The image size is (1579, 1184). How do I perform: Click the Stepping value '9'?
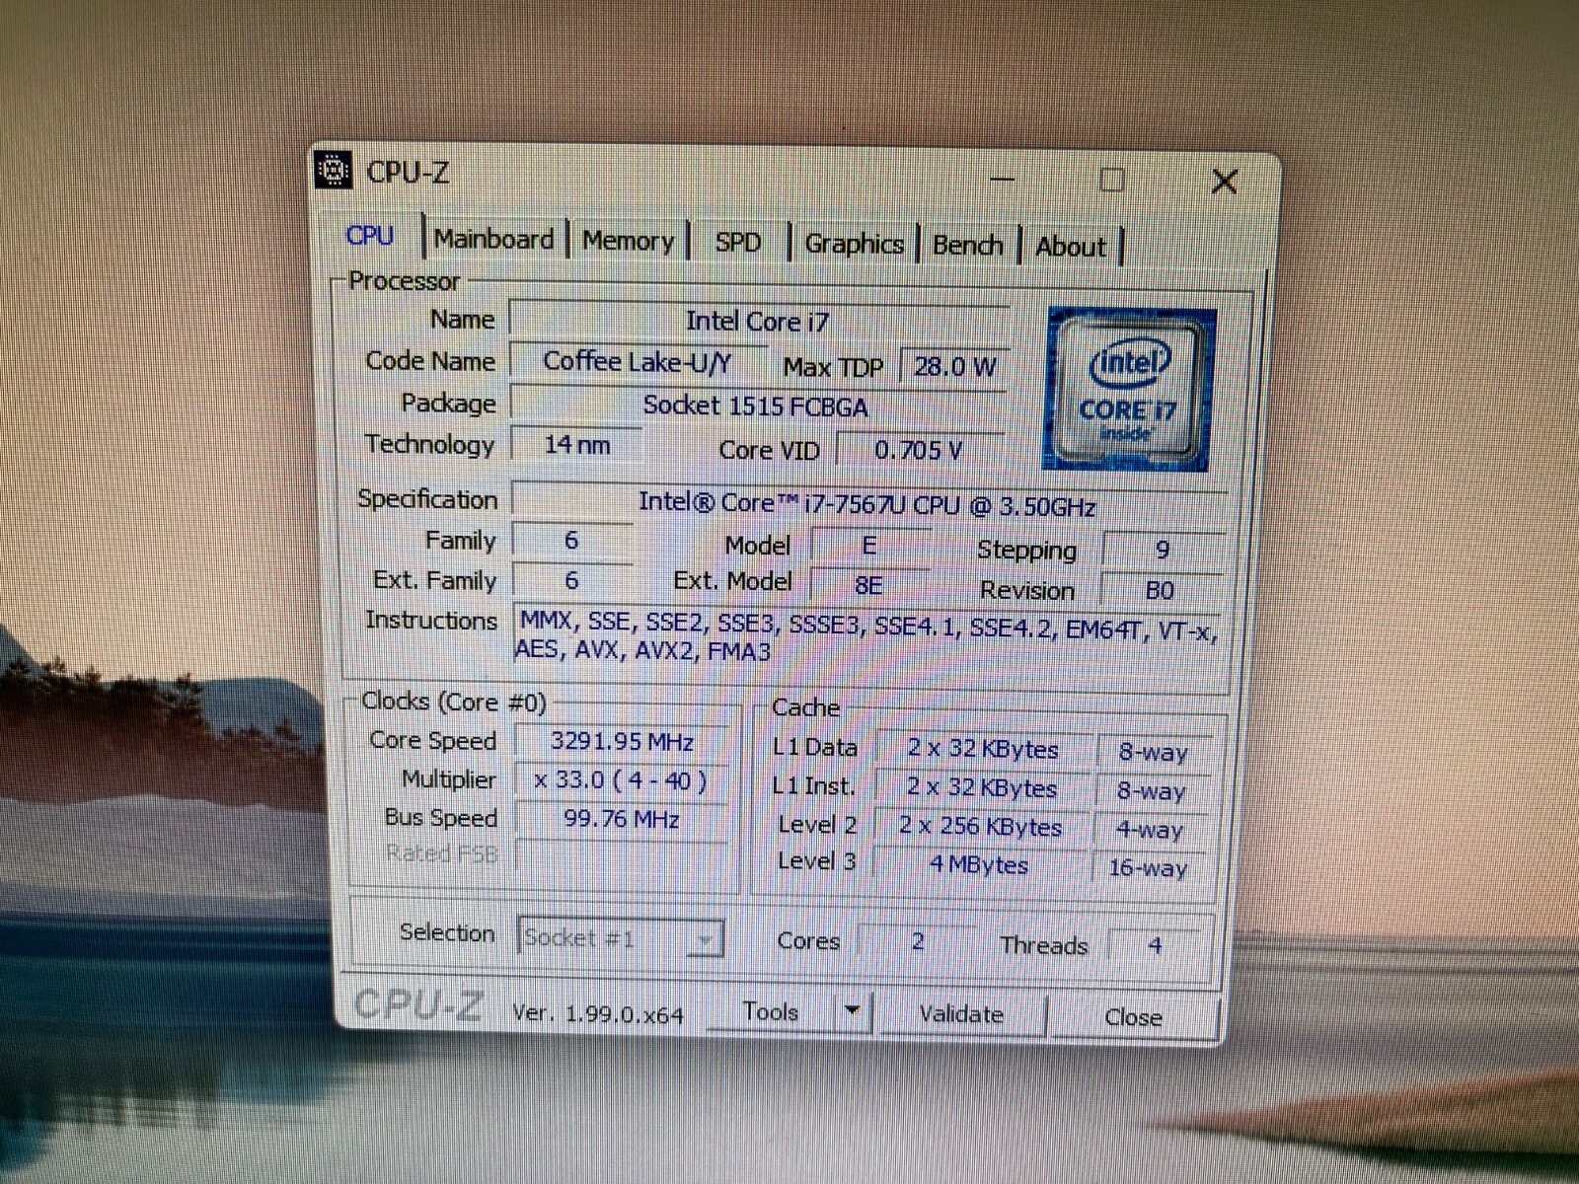pyautogui.click(x=1163, y=550)
